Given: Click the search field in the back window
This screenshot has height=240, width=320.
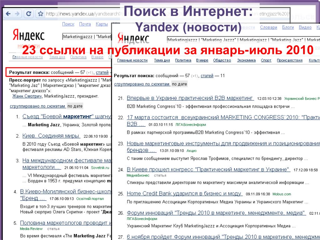Looking at the screenshot, I should point(87,37).
